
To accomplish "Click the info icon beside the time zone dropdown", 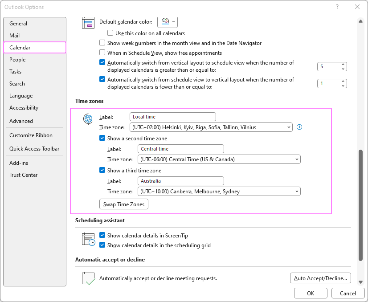I will point(299,127).
